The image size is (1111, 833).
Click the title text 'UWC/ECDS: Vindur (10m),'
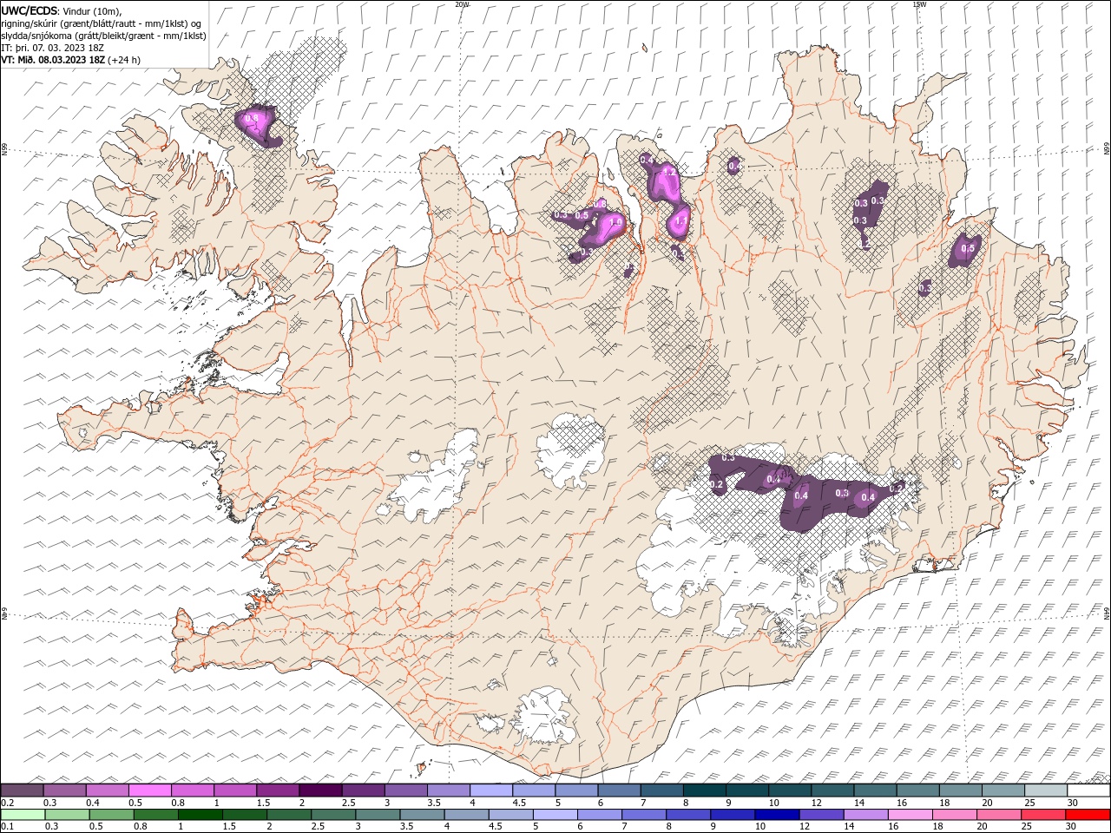point(62,10)
